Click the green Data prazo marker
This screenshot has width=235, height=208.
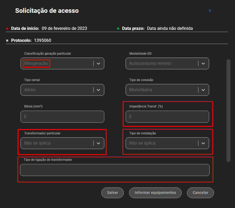pos(118,29)
